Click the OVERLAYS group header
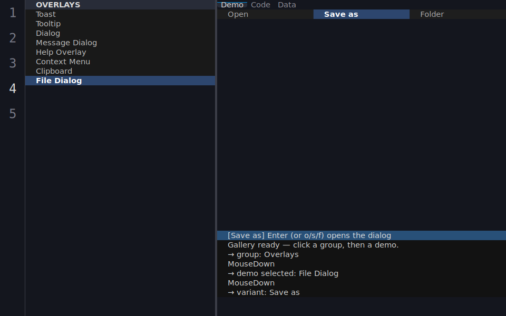Viewport: 506px width, 316px height. coord(120,5)
